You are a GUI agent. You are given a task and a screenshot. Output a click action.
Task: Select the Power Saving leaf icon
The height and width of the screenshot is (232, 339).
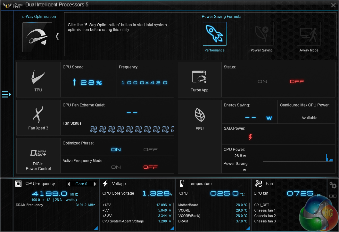click(261, 34)
